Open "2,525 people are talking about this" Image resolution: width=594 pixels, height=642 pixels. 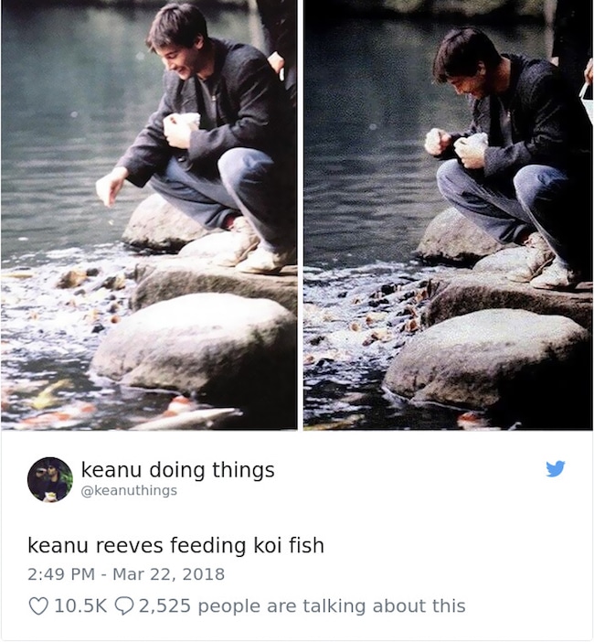[302, 606]
